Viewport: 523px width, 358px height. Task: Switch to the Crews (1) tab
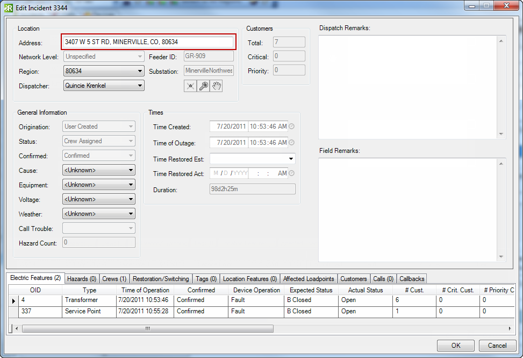pyautogui.click(x=114, y=279)
